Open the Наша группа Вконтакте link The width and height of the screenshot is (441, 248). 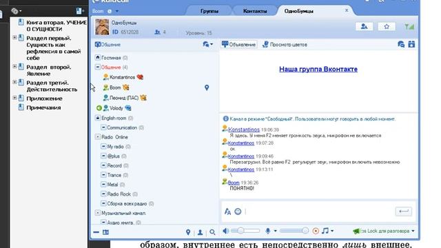318,69
